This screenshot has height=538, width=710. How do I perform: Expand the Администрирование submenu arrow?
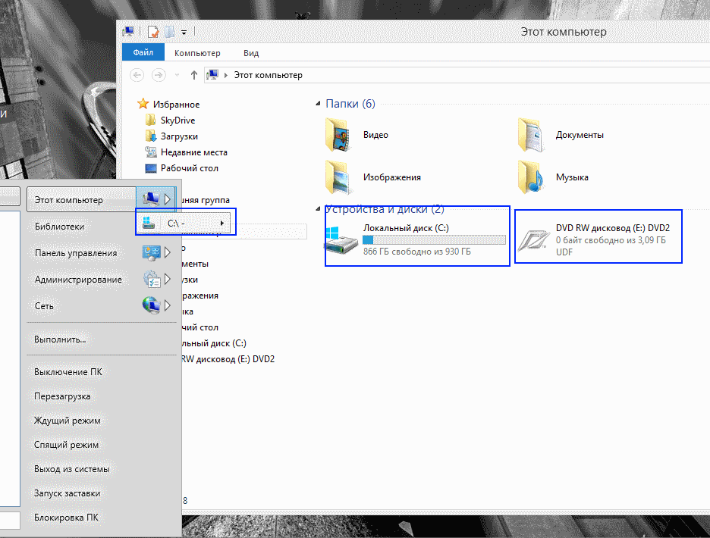[x=168, y=279]
